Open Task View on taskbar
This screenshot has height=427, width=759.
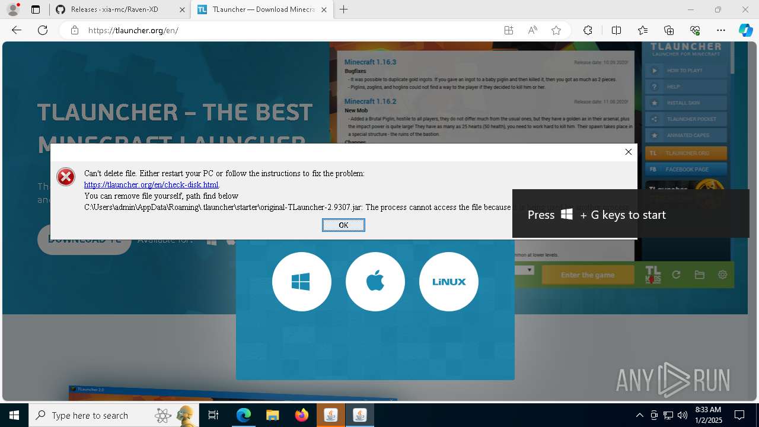213,415
